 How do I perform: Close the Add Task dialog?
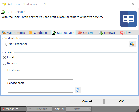pos(133,4)
